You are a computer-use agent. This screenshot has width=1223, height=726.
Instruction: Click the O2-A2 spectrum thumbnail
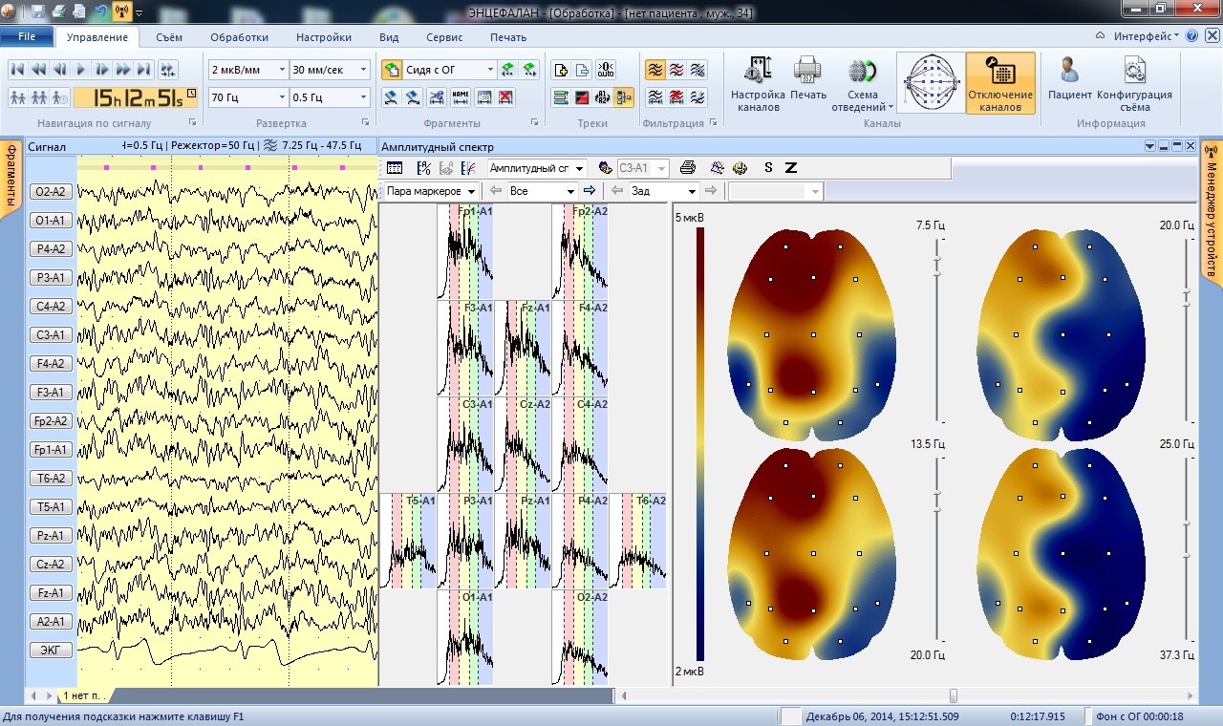tap(580, 638)
